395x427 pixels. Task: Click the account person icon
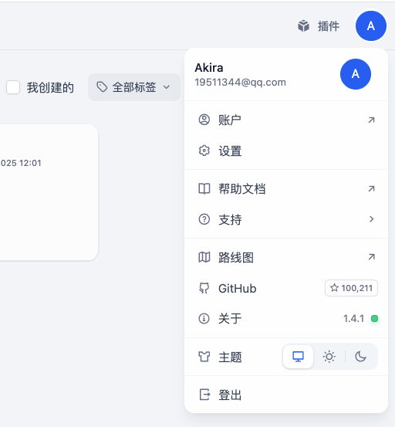pyautogui.click(x=204, y=120)
